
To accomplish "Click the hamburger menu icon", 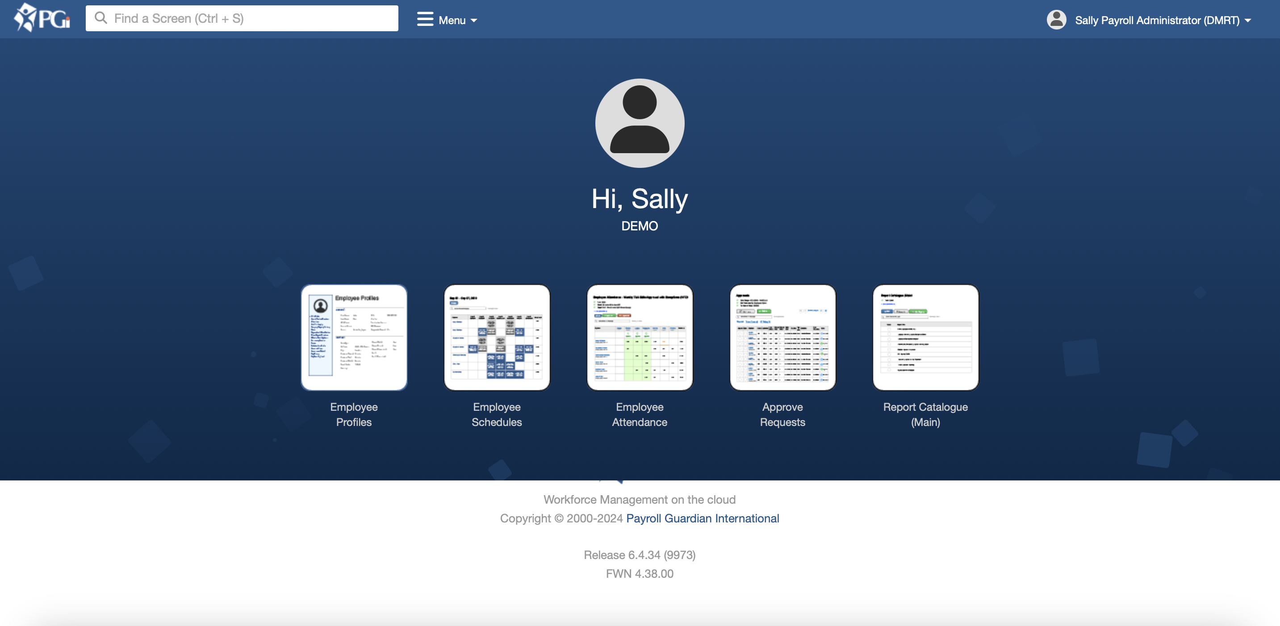I will [425, 19].
